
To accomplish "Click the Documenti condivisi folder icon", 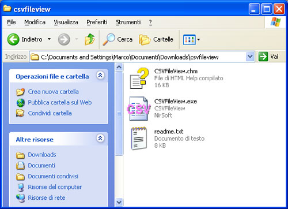I will 20,177.
